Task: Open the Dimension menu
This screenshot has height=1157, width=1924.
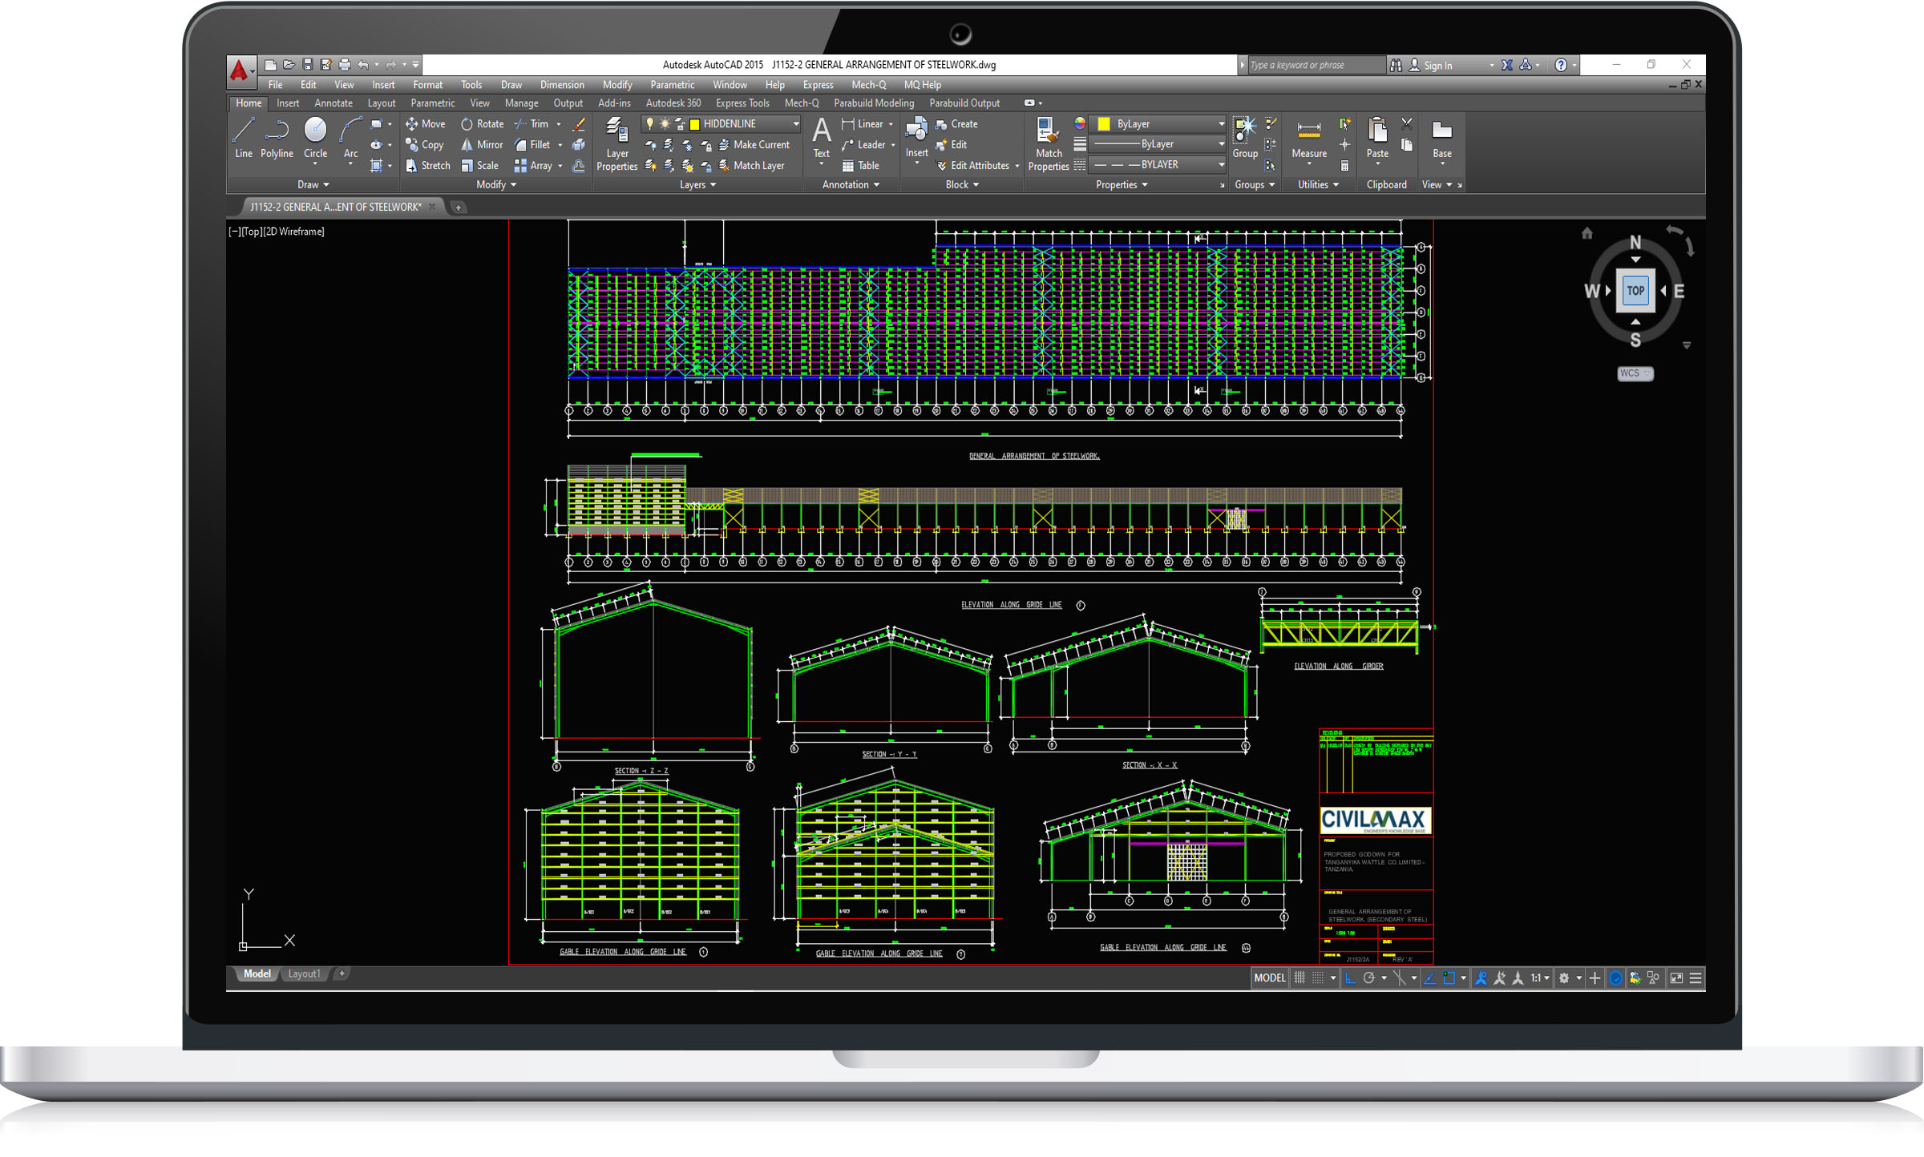Action: (561, 85)
